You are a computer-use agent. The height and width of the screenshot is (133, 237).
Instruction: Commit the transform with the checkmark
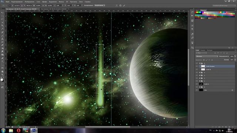124,6
